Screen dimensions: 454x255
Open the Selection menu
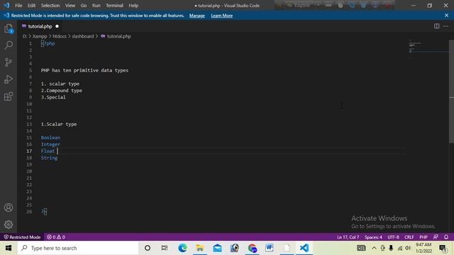[50, 6]
